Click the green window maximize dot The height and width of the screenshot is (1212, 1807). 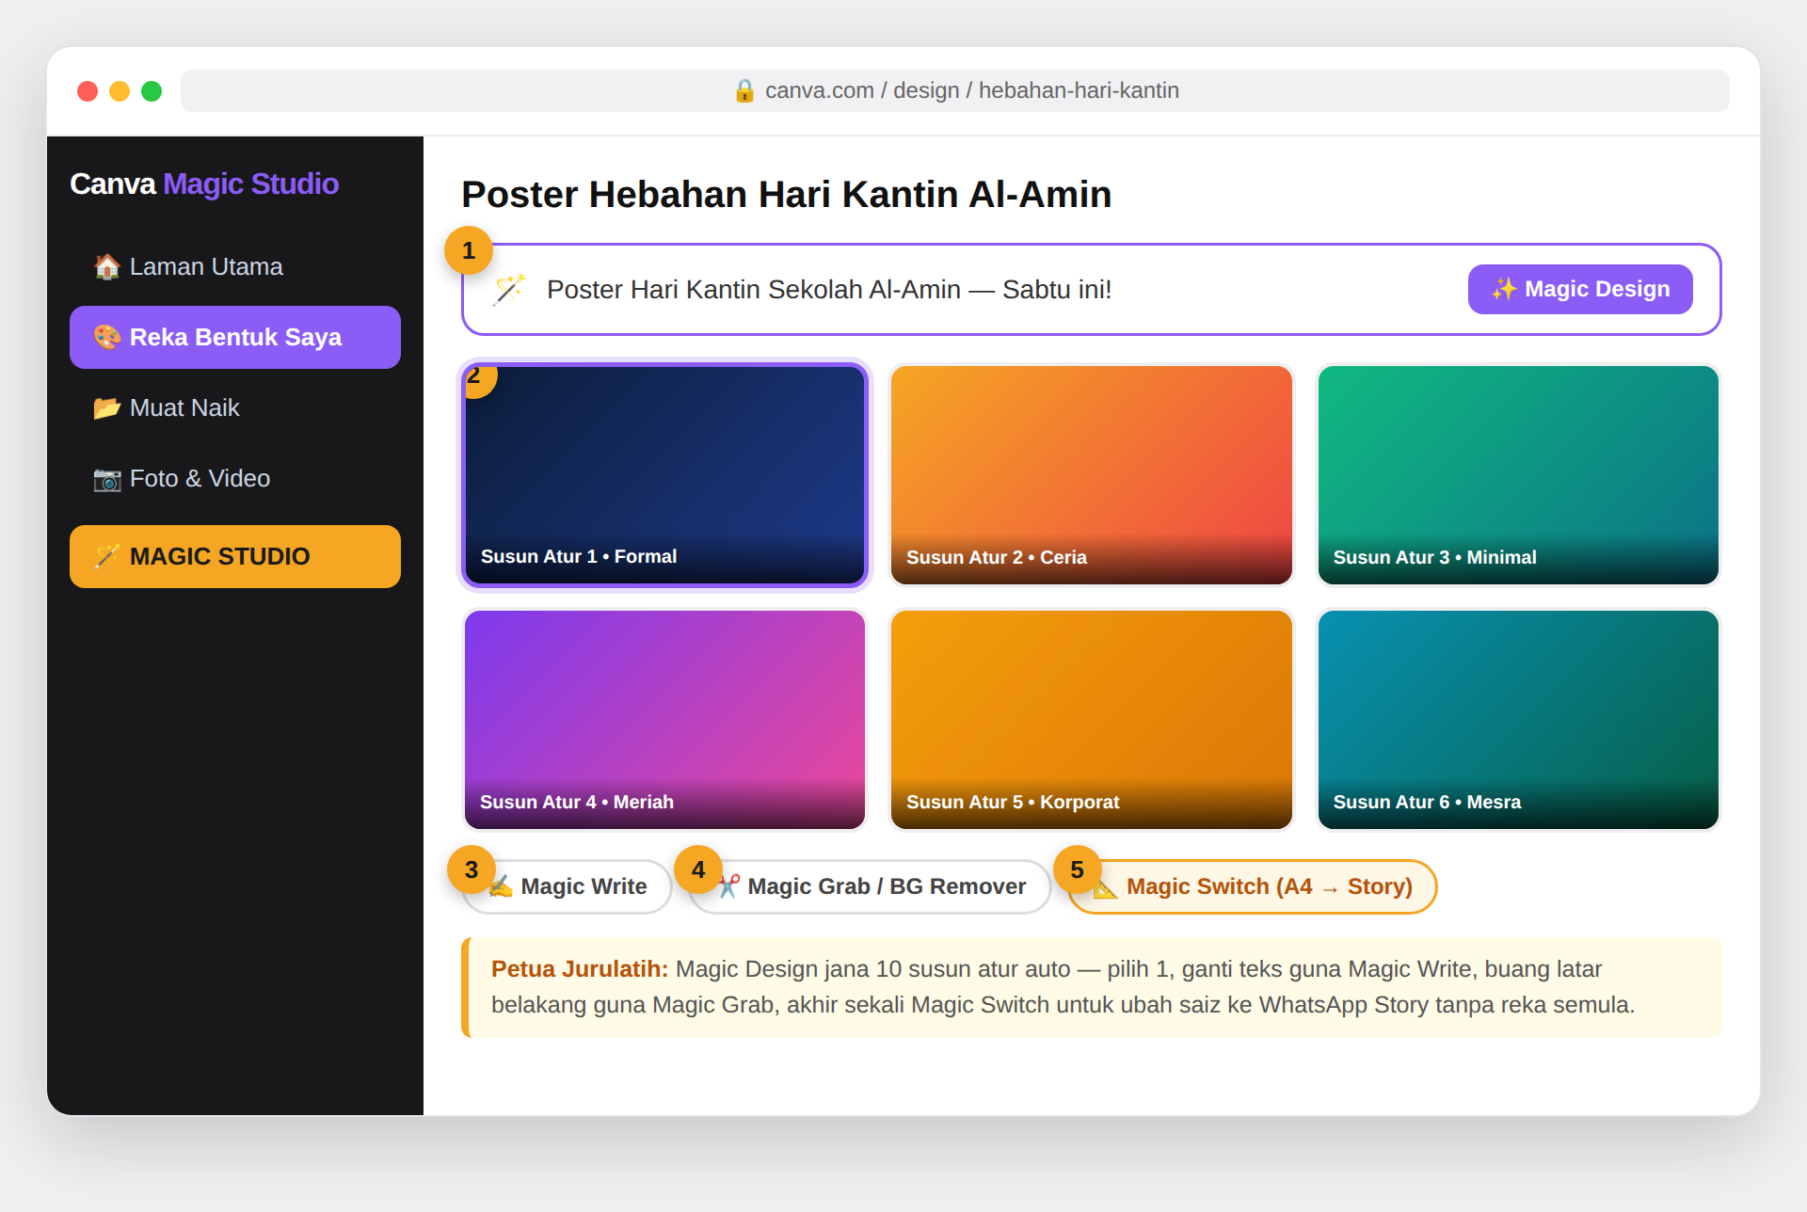point(152,91)
